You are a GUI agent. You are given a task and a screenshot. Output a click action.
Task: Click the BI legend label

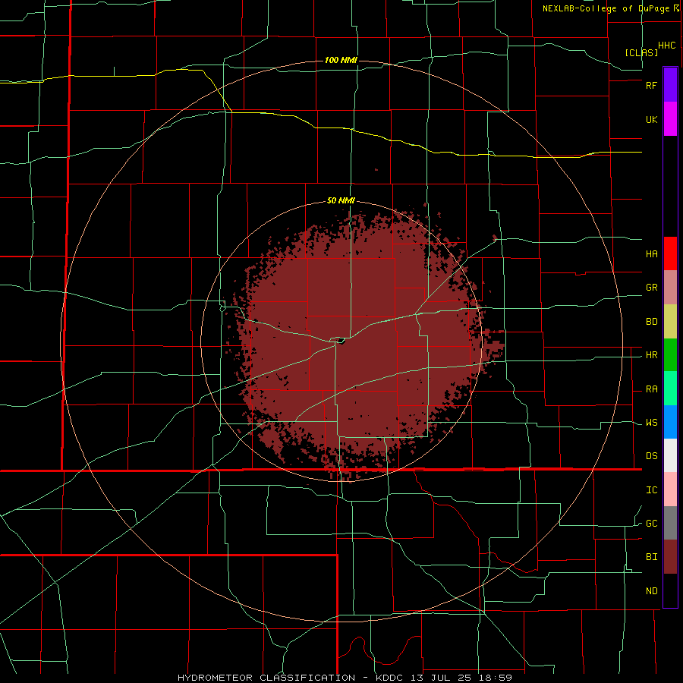click(651, 557)
